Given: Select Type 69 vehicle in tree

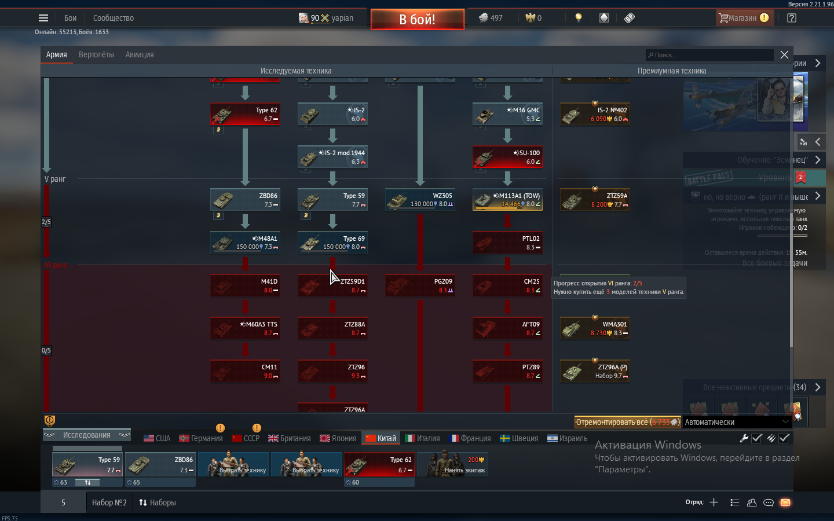Looking at the screenshot, I should tap(332, 243).
